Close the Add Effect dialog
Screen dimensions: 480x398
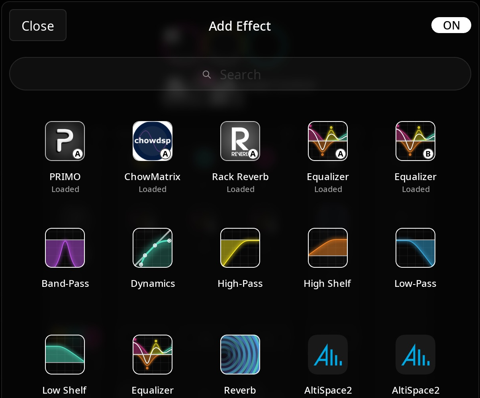click(x=37, y=25)
